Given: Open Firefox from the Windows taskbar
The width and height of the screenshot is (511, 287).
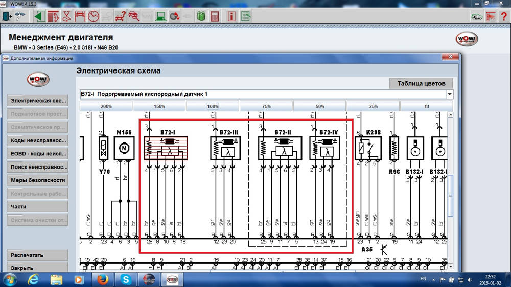Looking at the screenshot, I should pos(101,279).
